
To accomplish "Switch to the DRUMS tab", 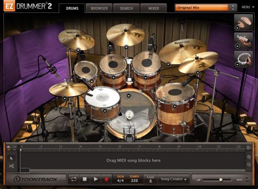I will 72,9.
